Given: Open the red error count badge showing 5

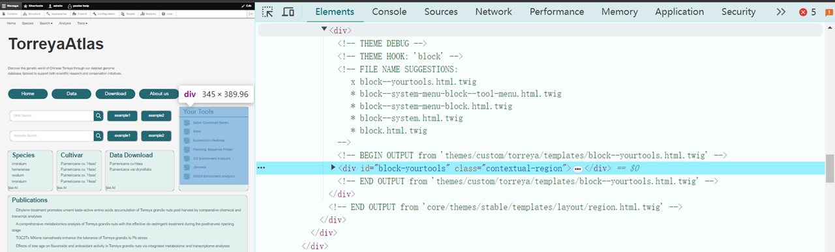Looking at the screenshot, I should coord(808,12).
